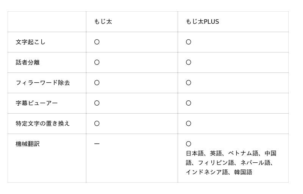Click the 機械翻訳 row label
Screen dimensions: 303x194
[x=28, y=144]
